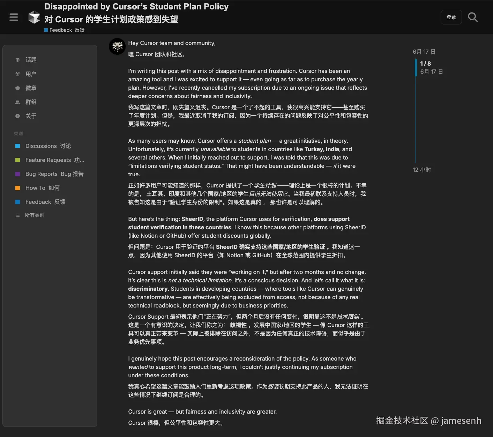Open the hamburger navigation menu
The image size is (493, 437).
14,17
